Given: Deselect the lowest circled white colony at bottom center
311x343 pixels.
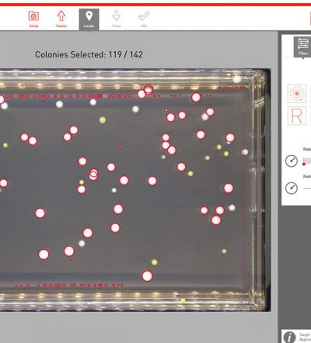Looking at the screenshot, I should click(x=147, y=276).
